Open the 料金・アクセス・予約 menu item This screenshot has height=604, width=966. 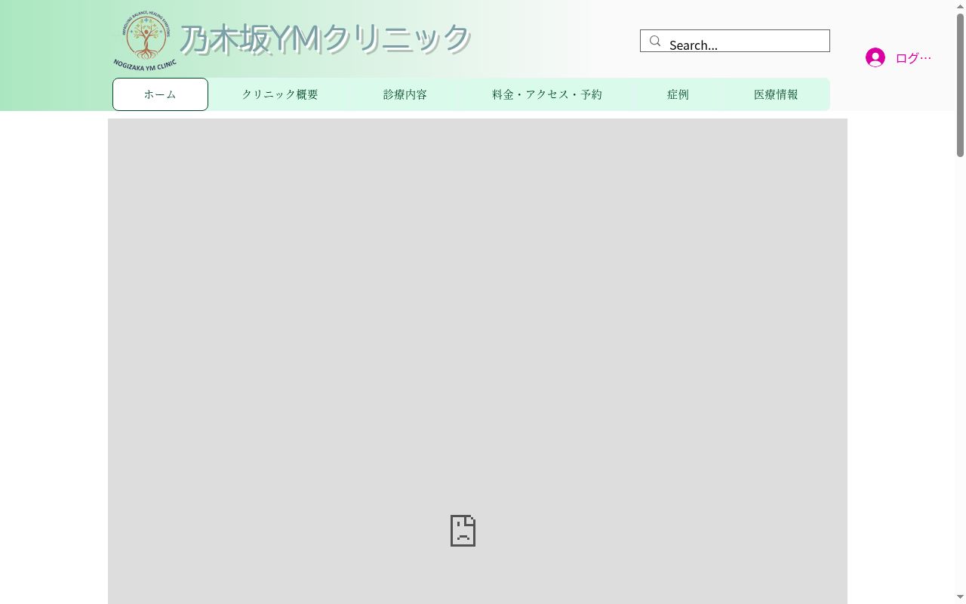coord(547,94)
